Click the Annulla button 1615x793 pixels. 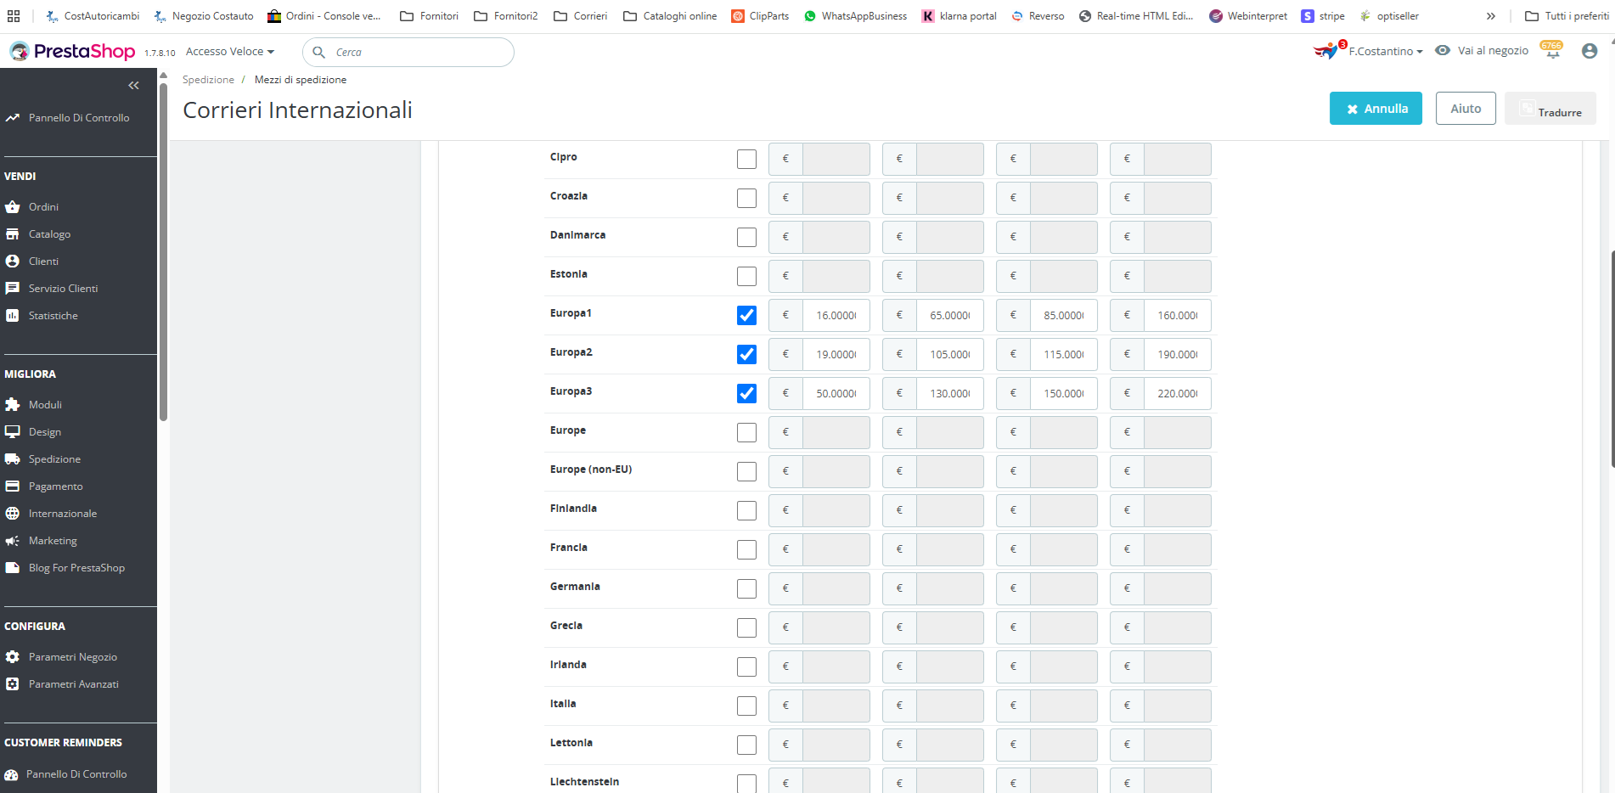click(x=1376, y=109)
